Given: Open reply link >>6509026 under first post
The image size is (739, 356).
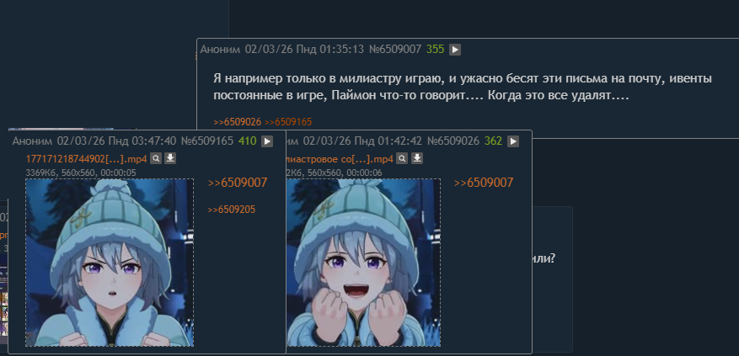Looking at the screenshot, I should (237, 122).
